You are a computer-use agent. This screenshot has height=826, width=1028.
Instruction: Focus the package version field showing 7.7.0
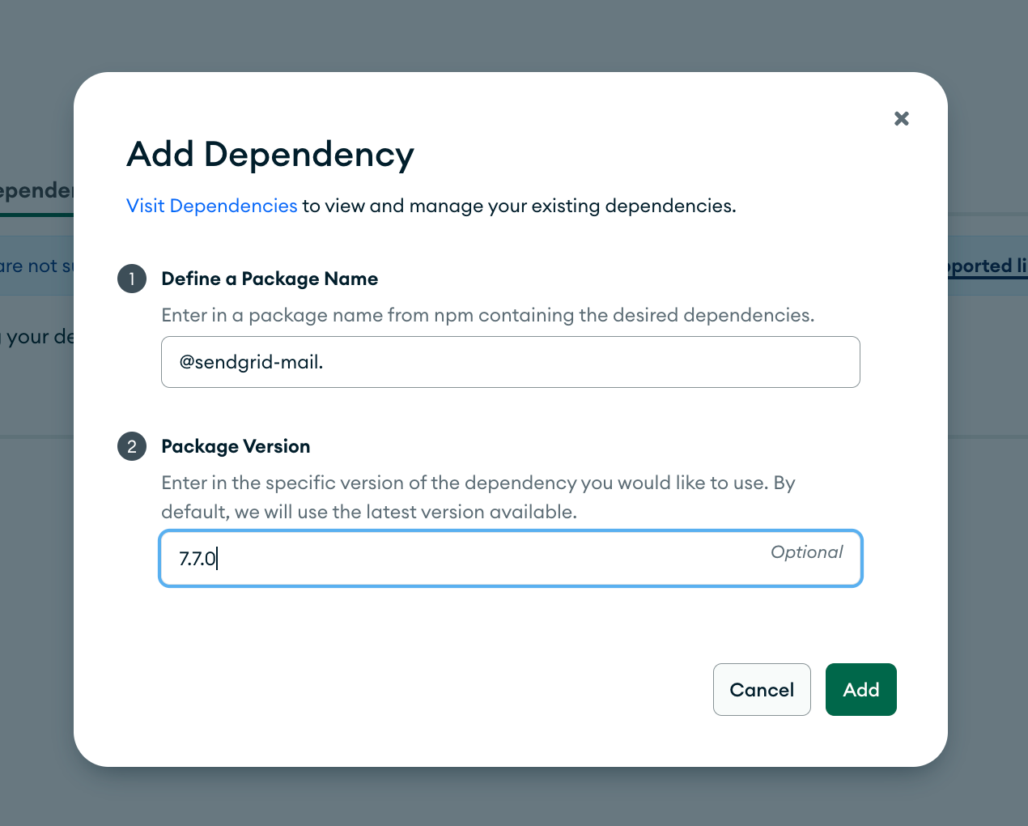(x=469, y=559)
